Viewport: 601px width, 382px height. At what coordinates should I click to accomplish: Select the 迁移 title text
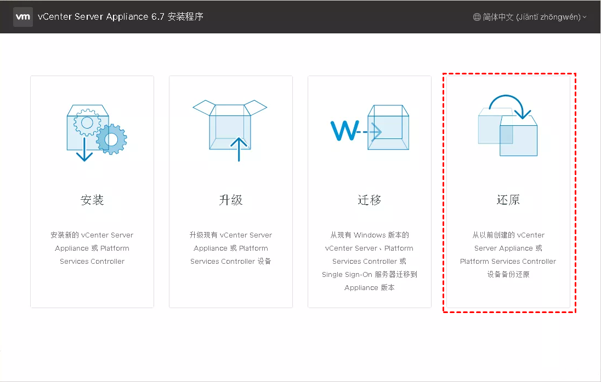point(370,200)
